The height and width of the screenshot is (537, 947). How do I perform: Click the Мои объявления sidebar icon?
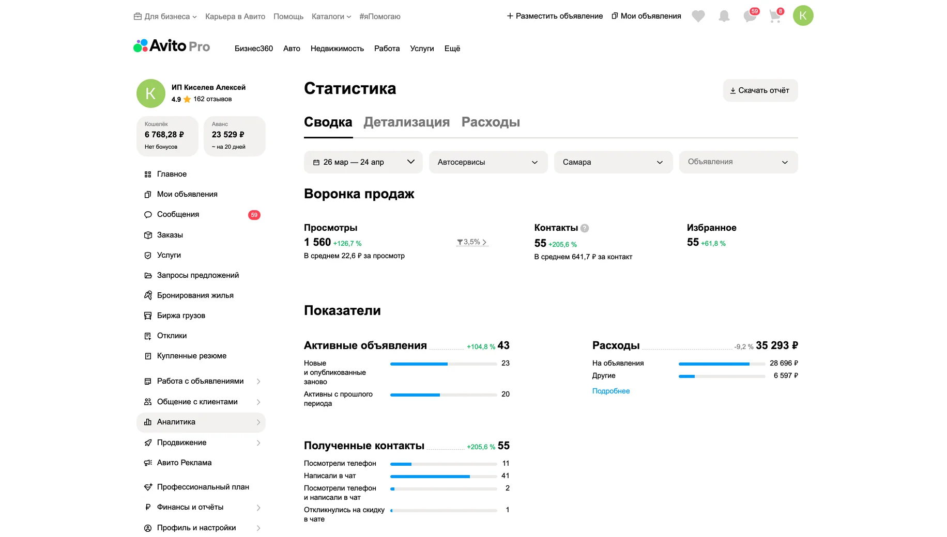click(x=148, y=195)
